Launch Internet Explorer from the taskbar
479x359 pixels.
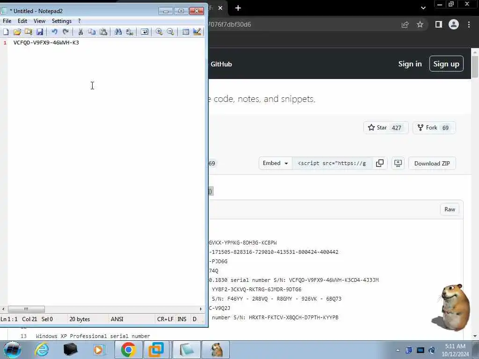42,350
